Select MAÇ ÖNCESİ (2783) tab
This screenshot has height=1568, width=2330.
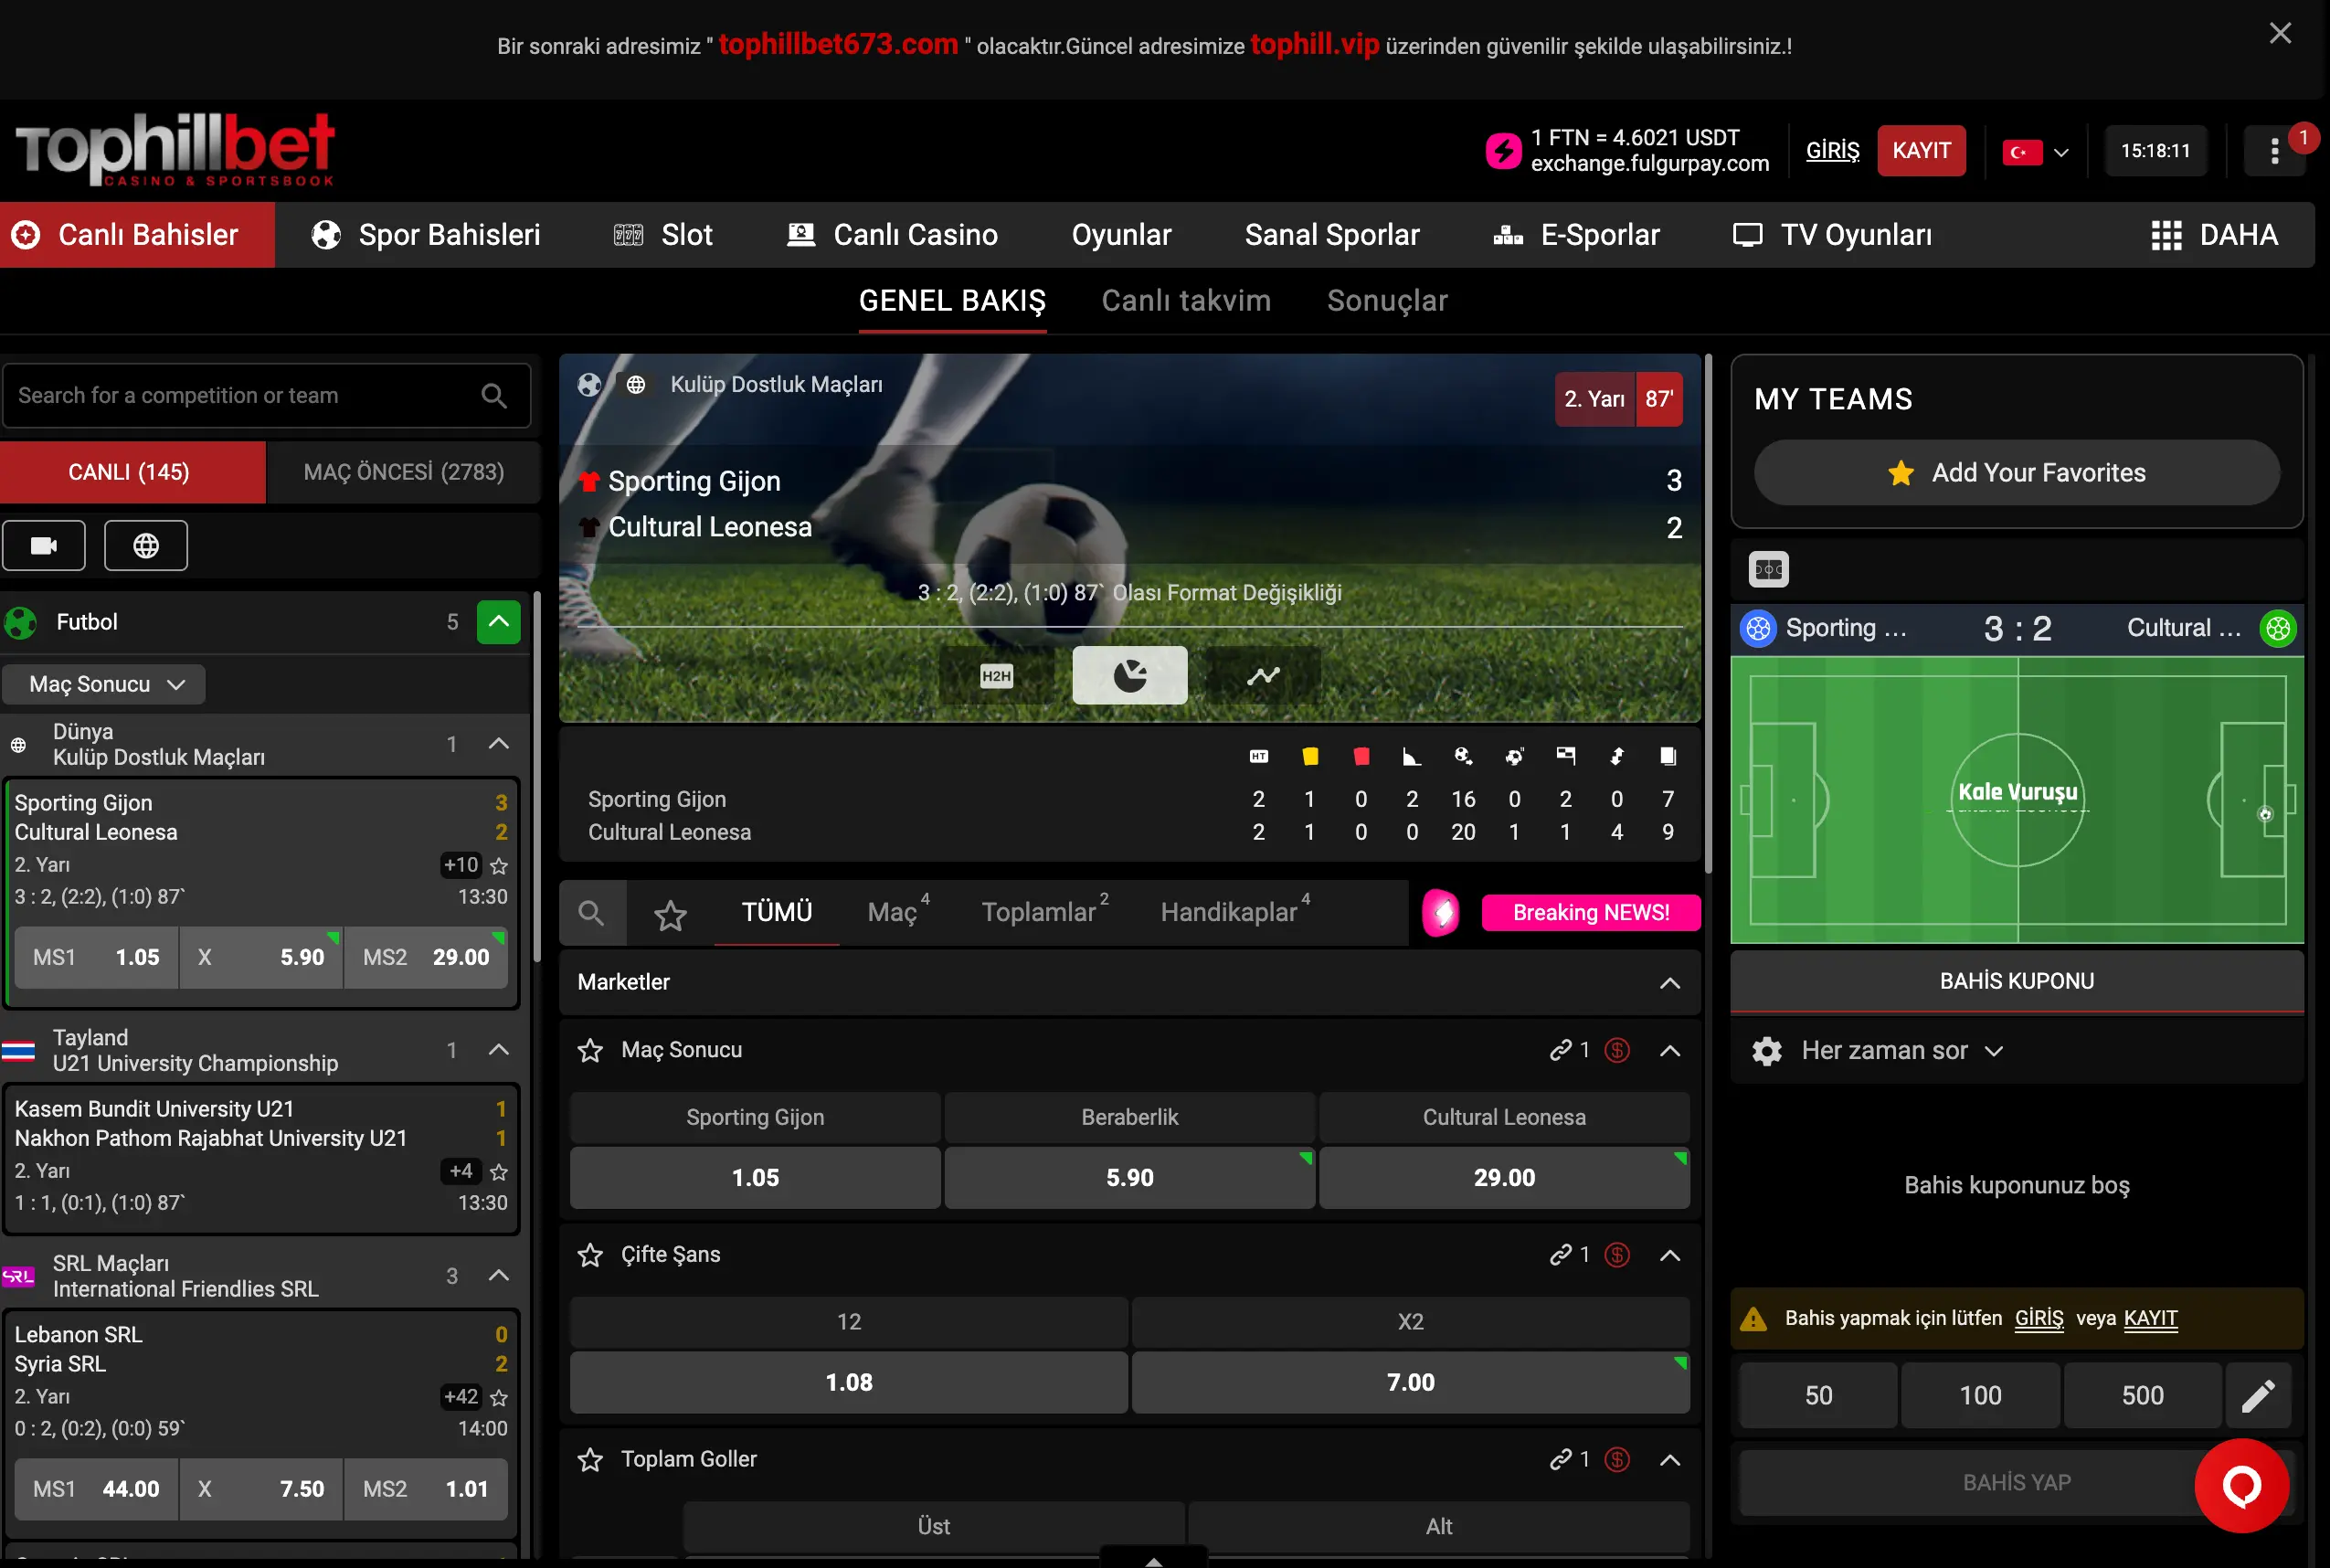(403, 472)
